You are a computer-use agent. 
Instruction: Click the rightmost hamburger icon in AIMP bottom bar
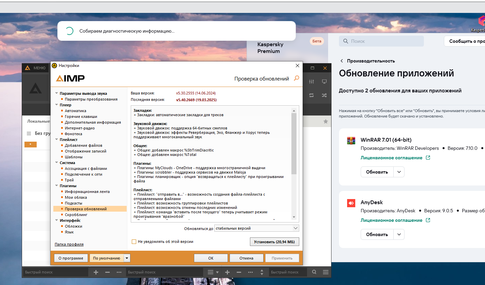coord(326,272)
